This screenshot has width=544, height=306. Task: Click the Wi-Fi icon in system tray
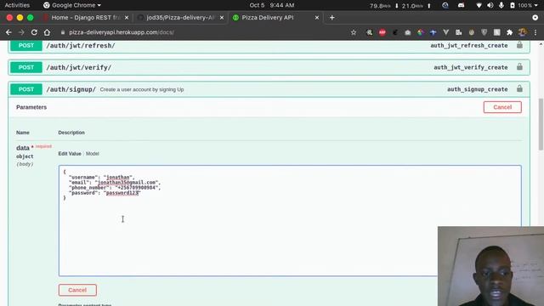pyautogui.click(x=479, y=5)
